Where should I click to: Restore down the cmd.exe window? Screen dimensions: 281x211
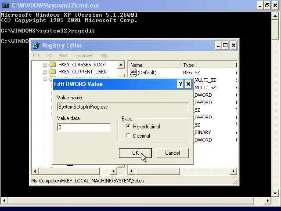(x=267, y=5)
